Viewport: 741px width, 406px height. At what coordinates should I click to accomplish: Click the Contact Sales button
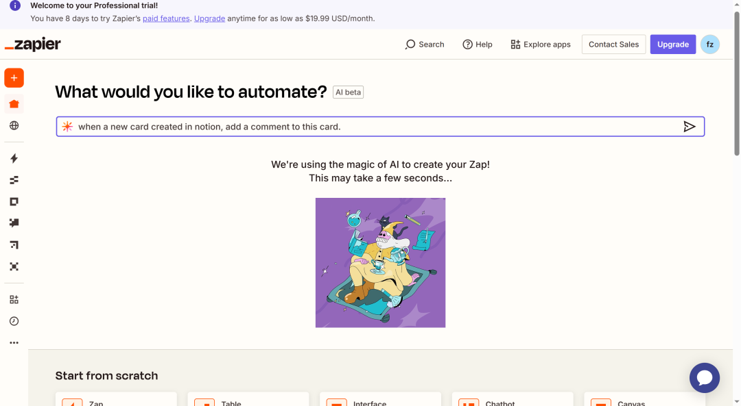tap(613, 45)
